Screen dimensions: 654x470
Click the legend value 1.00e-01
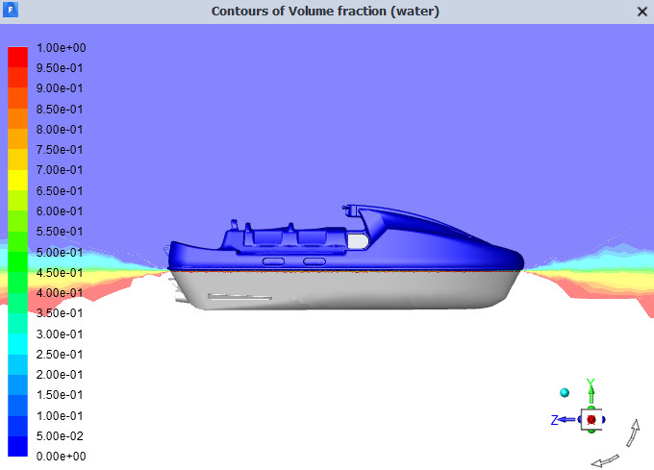pyautogui.click(x=60, y=416)
